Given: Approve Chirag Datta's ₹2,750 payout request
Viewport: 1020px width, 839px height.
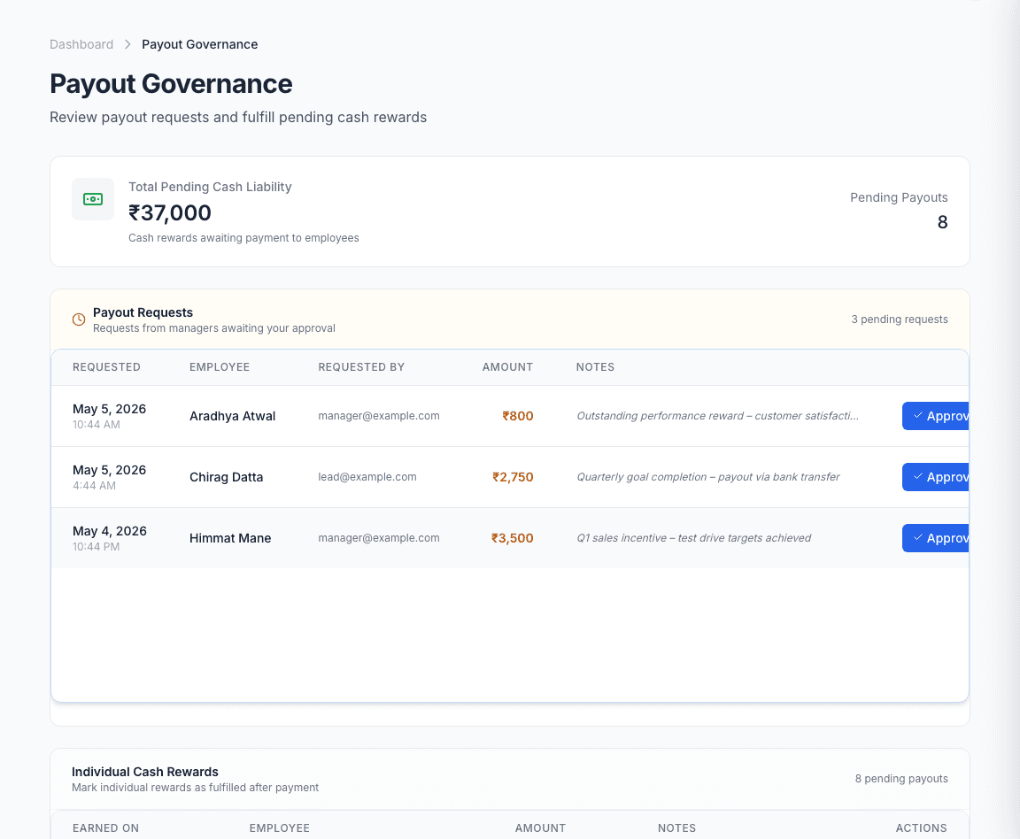Looking at the screenshot, I should click(935, 477).
